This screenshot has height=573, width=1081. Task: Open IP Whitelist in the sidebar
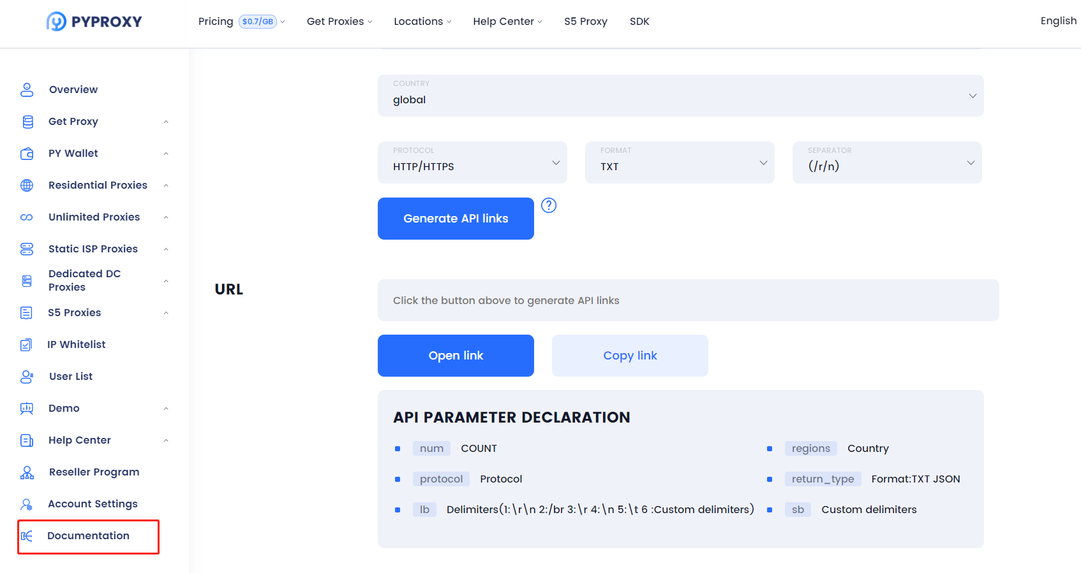pos(77,345)
